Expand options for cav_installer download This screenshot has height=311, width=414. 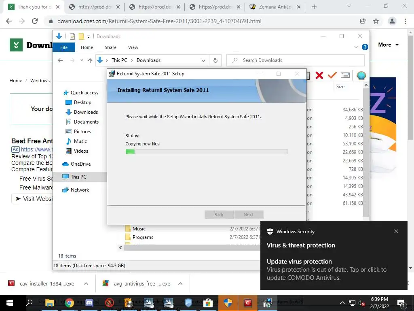click(x=86, y=283)
